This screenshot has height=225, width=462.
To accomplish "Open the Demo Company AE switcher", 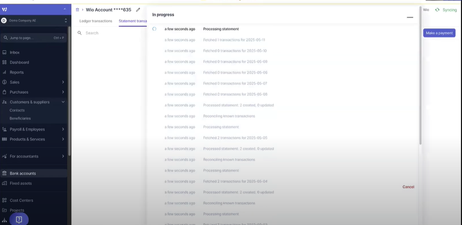I will 34,20.
